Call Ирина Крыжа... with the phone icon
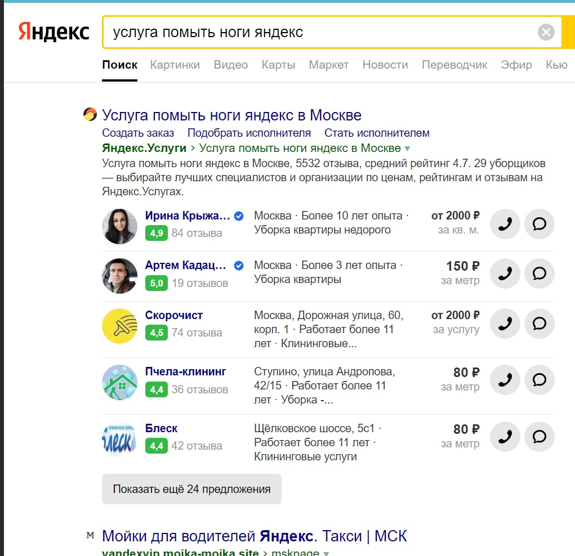 505,223
